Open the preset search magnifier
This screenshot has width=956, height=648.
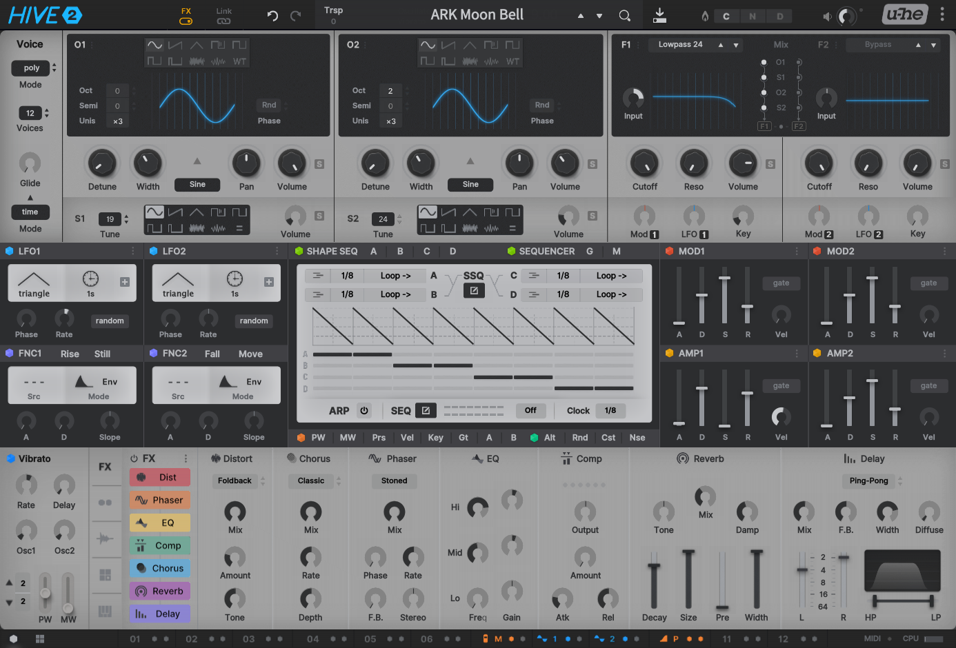(624, 15)
